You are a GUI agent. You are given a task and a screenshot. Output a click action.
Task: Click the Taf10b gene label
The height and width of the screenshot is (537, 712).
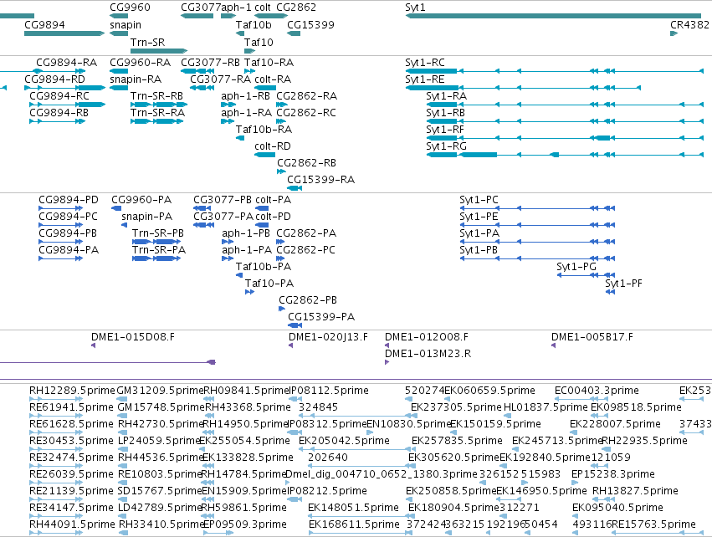click(254, 24)
